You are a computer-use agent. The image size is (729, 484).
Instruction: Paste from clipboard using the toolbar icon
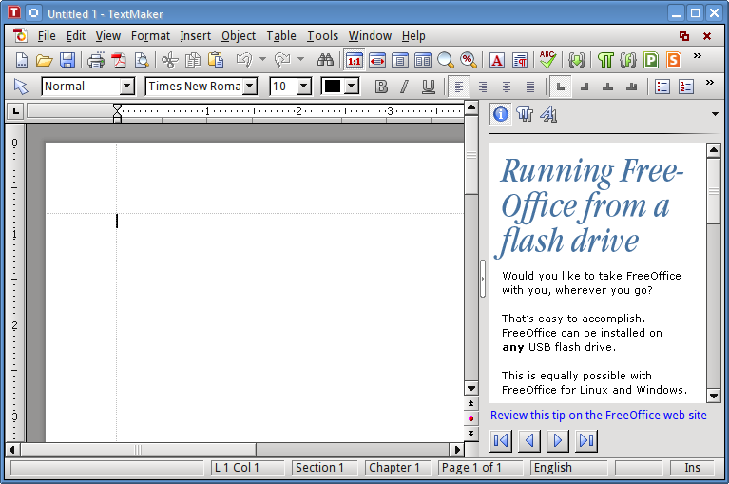(216, 61)
